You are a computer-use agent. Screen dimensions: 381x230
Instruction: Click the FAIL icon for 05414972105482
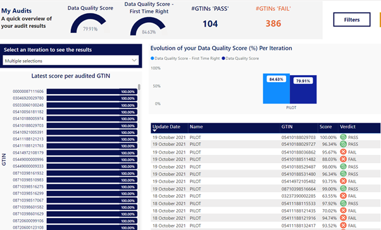point(343,181)
